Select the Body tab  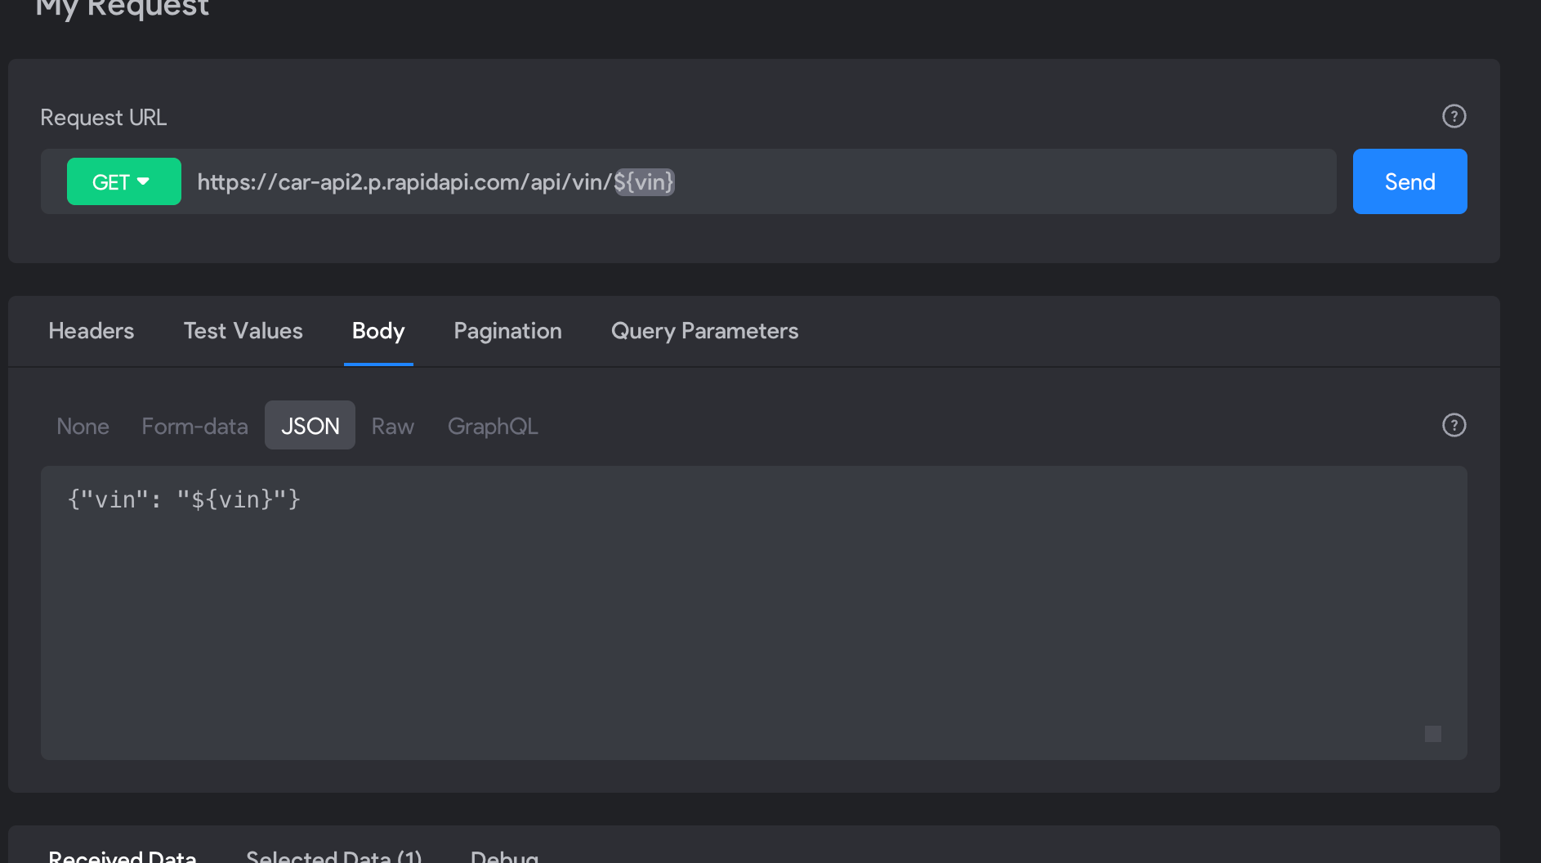(x=378, y=331)
